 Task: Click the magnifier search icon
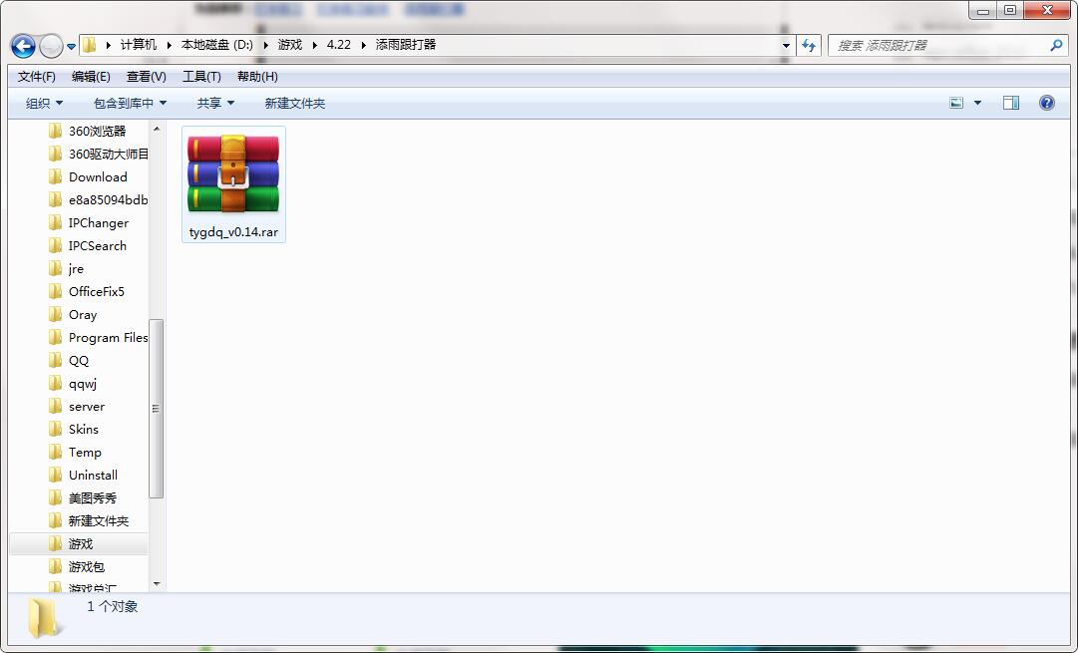pyautogui.click(x=1057, y=46)
